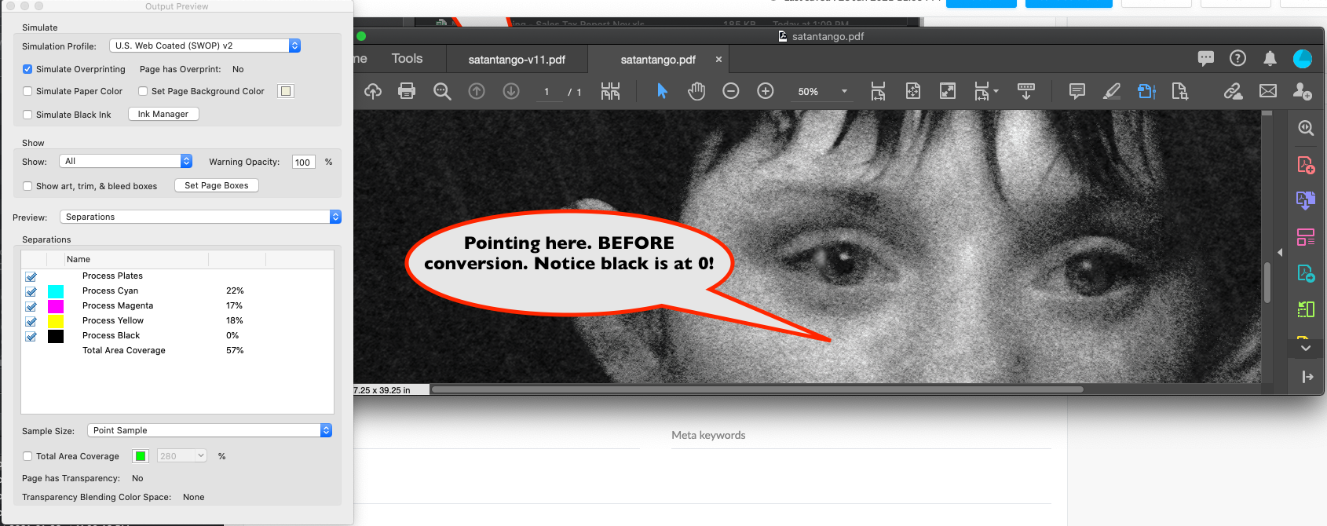Open Create PDF tool in right pane

click(x=1306, y=164)
